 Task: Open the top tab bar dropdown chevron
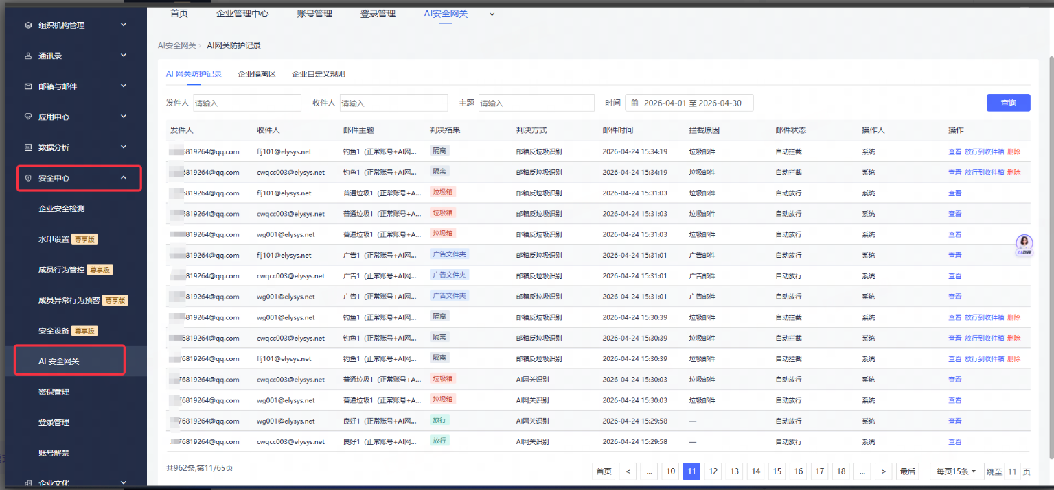click(492, 14)
